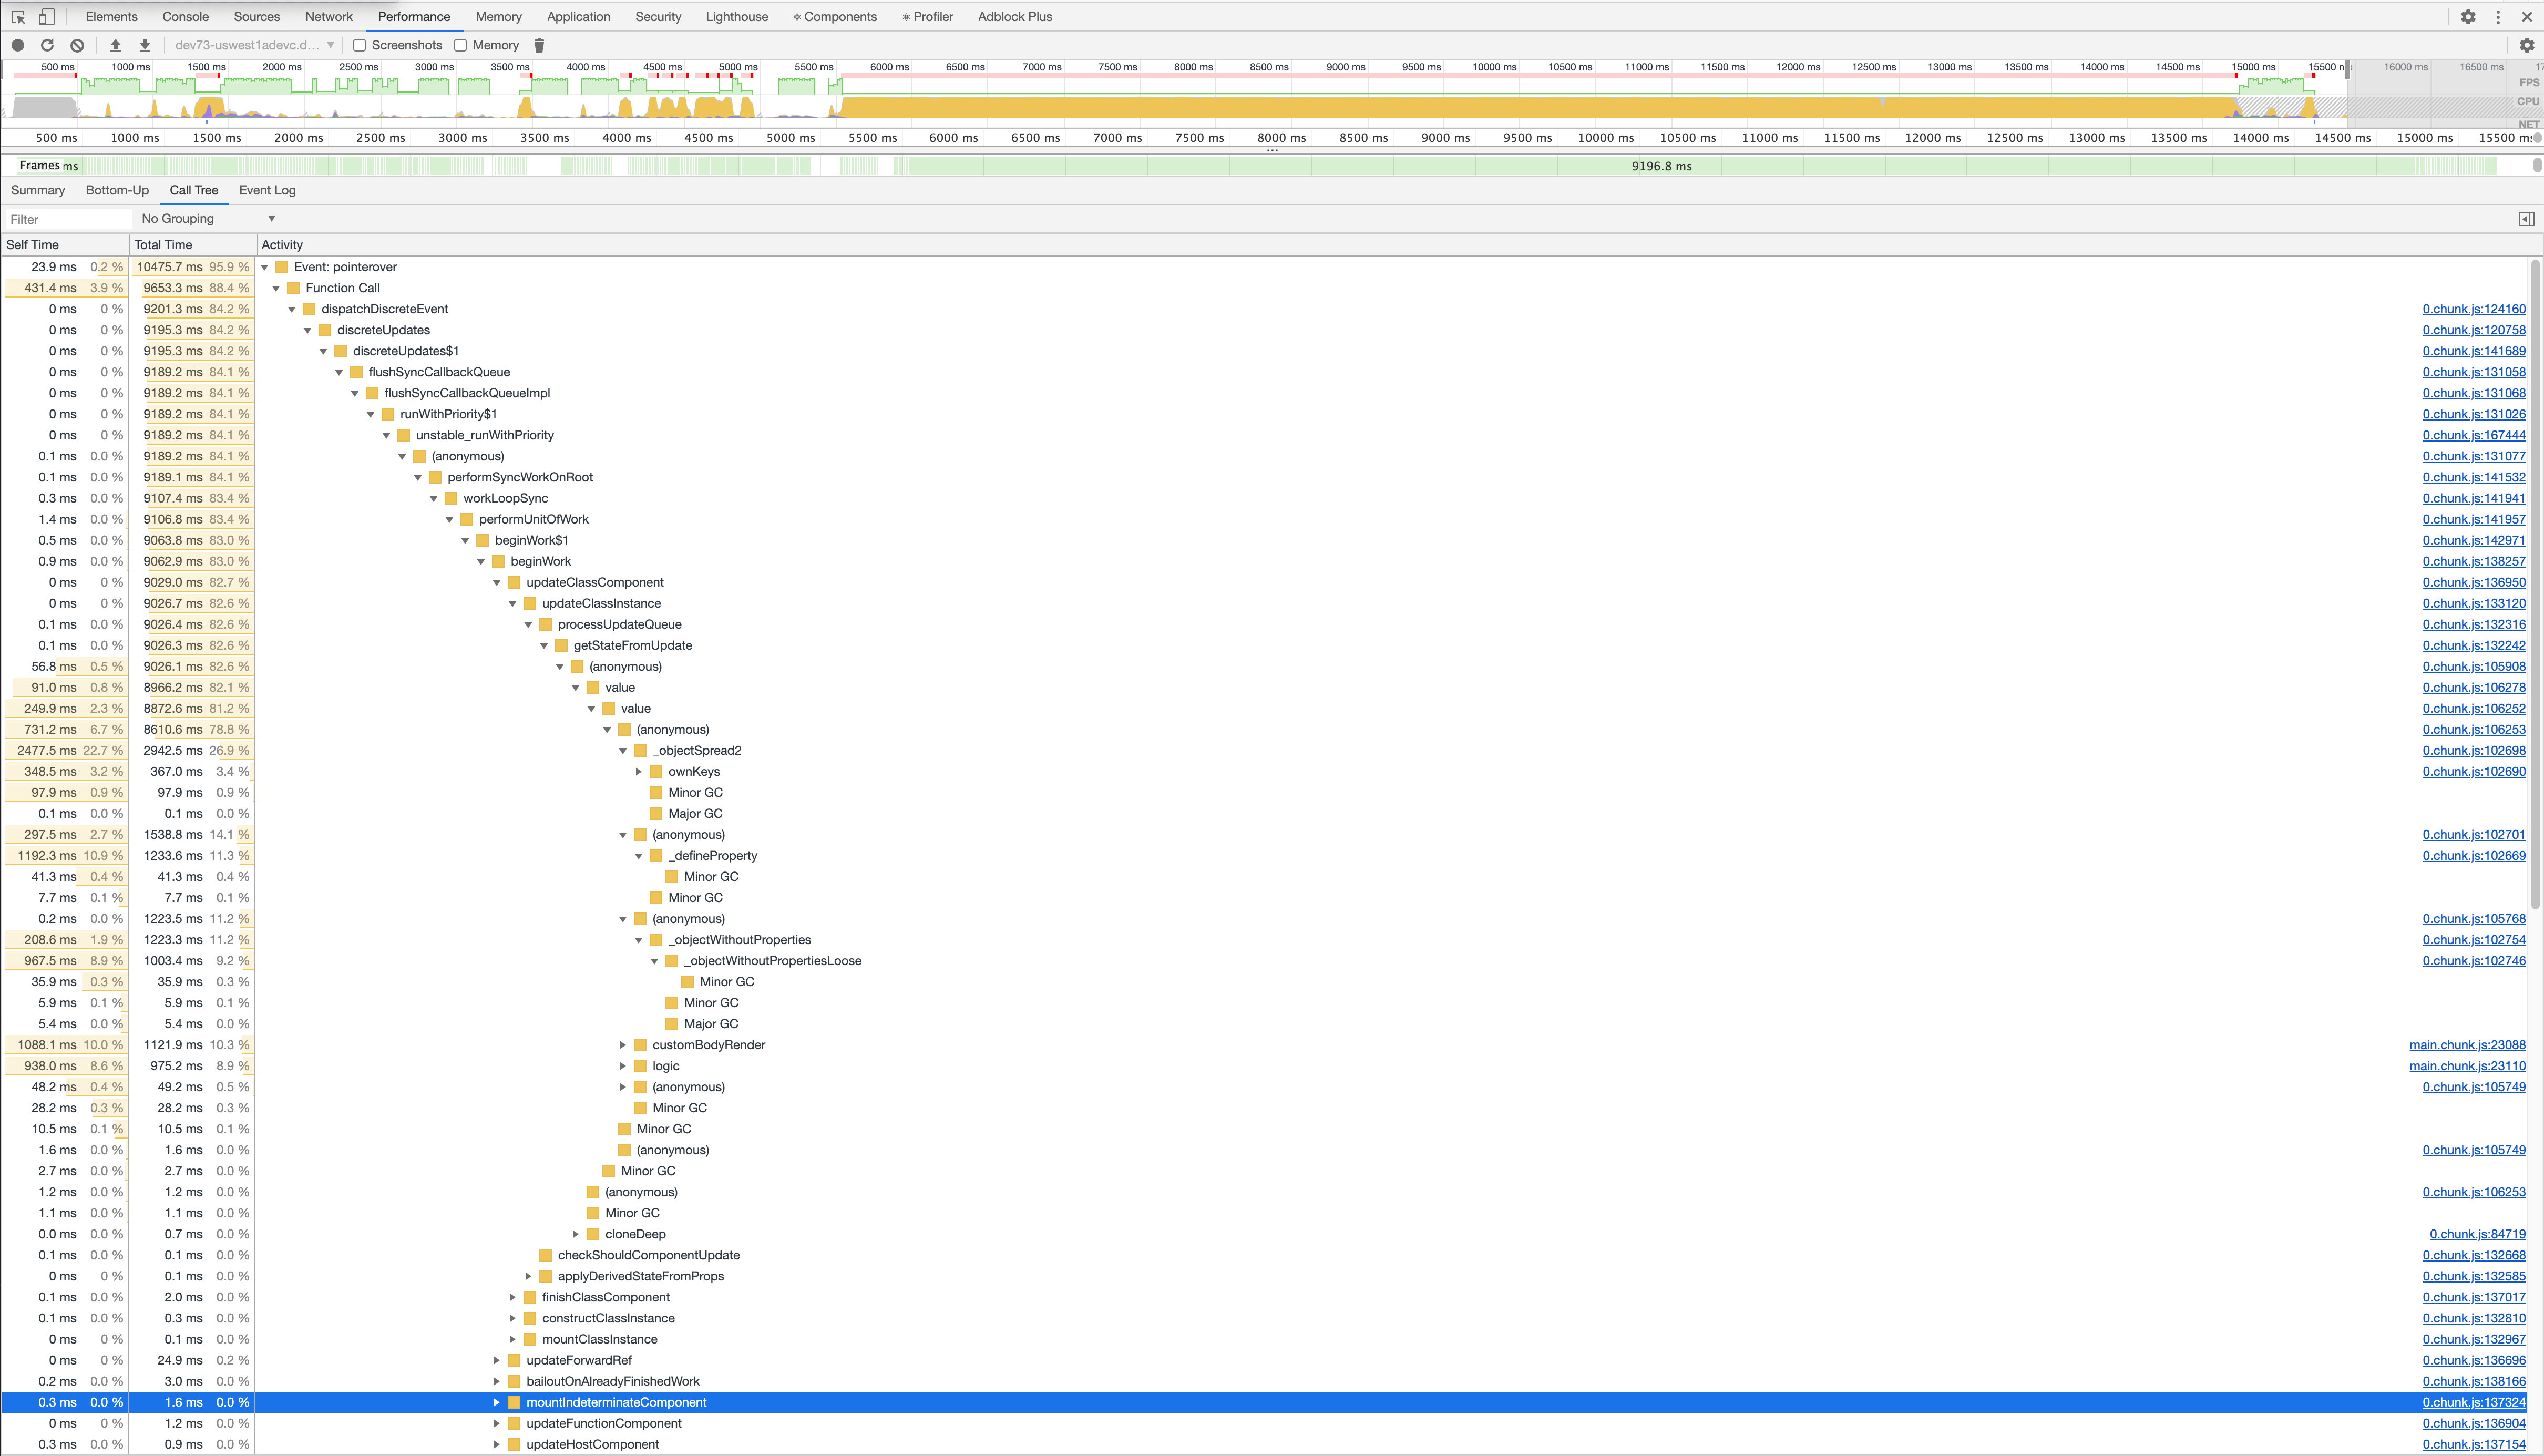Save profile using the download icon
Image resolution: width=2544 pixels, height=1456 pixels.
144,45
